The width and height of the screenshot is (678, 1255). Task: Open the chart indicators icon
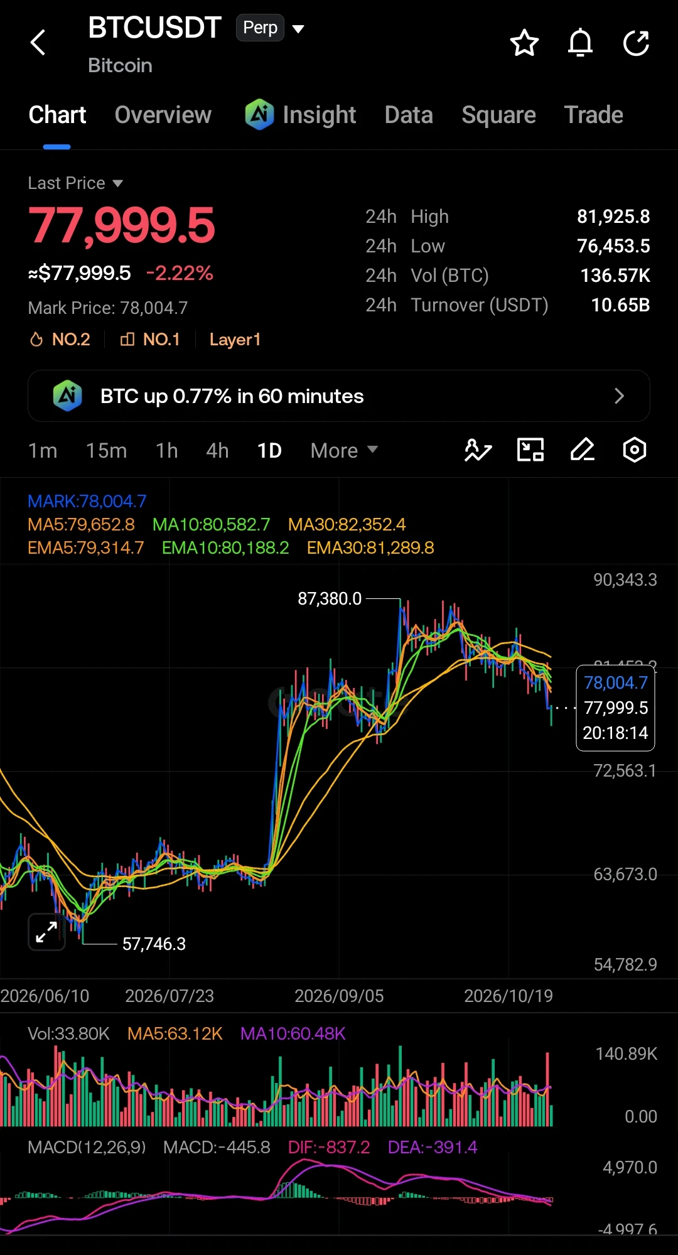(x=478, y=450)
